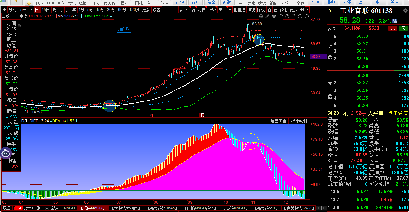
Task: Click the left toolbar collapse arrow icon
Action: (x=4, y=10)
